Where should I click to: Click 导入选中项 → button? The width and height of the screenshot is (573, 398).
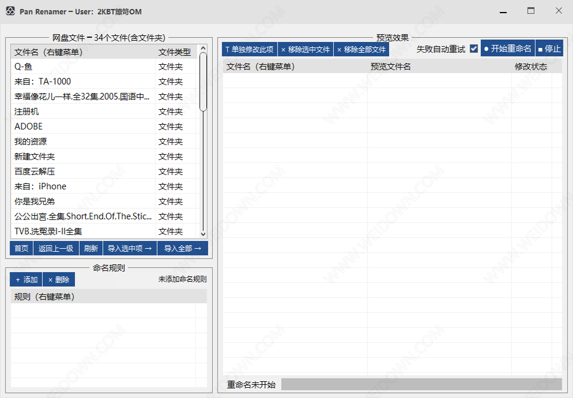[x=129, y=249]
